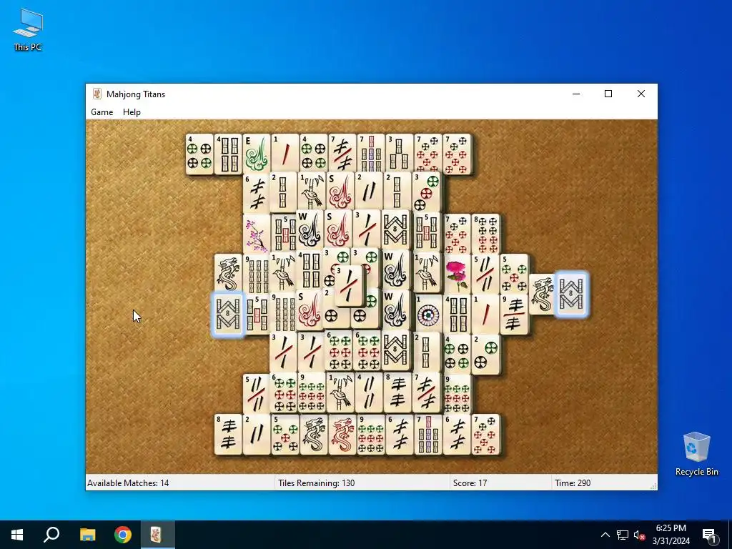Select 1 character tile beside 9 character tile
732x549 pixels.
point(485,315)
